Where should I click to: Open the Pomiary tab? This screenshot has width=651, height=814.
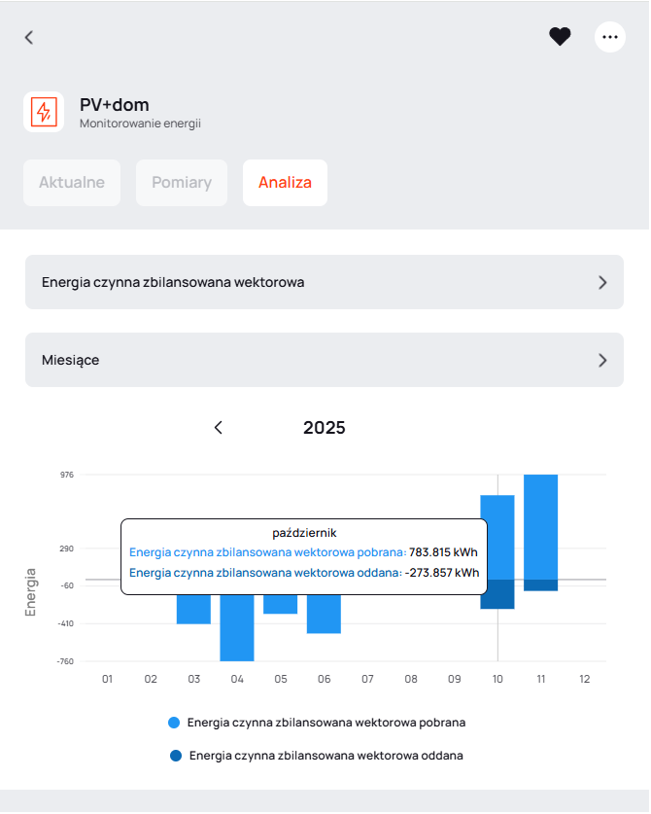[182, 183]
